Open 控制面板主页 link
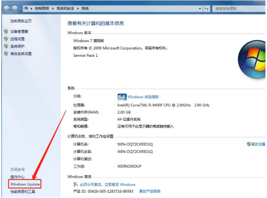Image resolution: width=267 pixels, height=198 pixels. 21,21
